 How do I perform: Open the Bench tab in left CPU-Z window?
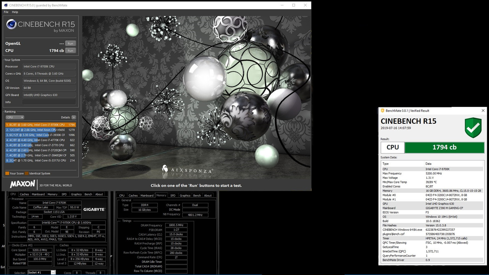pos(88,194)
